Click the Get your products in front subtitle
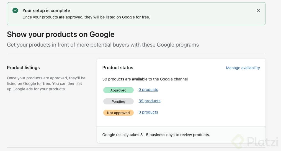This screenshot has height=151, width=281. pos(103,45)
